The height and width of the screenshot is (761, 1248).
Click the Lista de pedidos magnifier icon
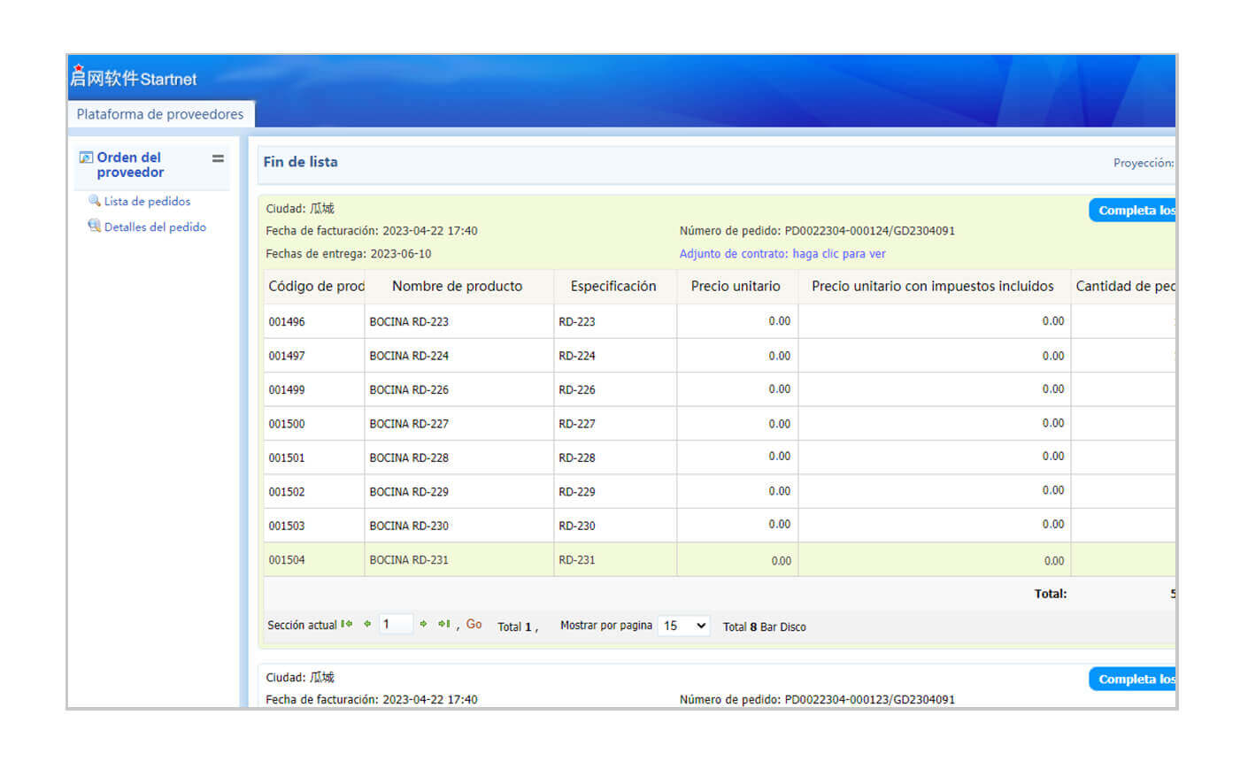coord(94,201)
